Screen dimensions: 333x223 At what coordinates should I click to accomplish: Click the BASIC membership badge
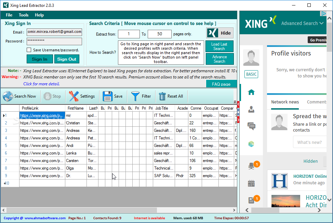point(251,74)
